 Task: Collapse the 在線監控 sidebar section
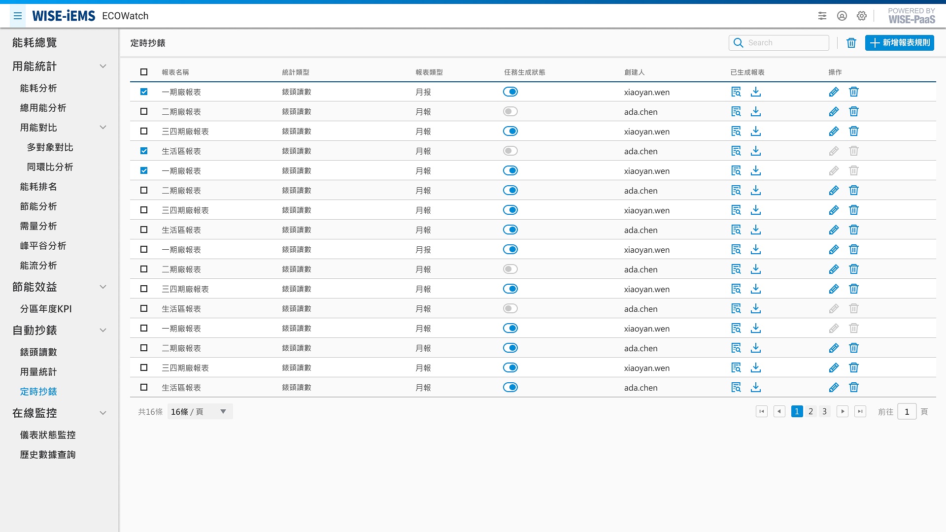tap(103, 413)
